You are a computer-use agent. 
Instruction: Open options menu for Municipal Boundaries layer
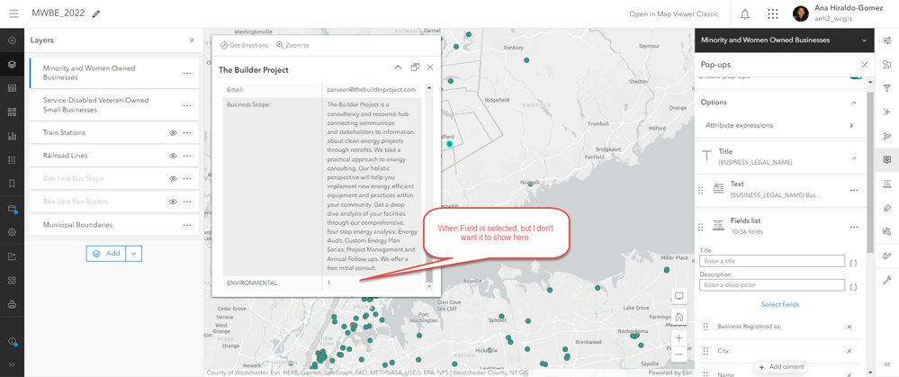[x=187, y=225]
